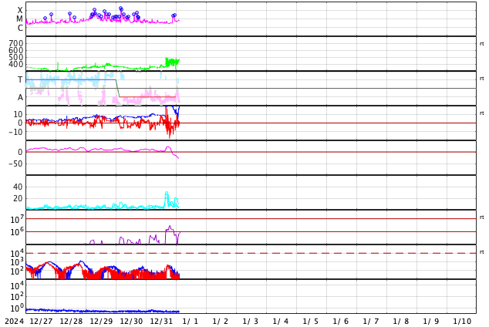Click the 1/10 date label
The image size is (489, 327).
click(462, 322)
